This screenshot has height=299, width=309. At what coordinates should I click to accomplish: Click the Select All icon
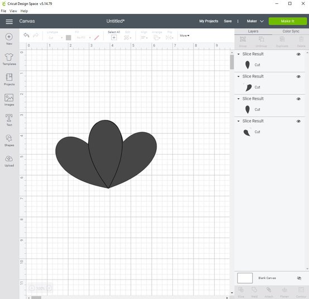coord(114,37)
